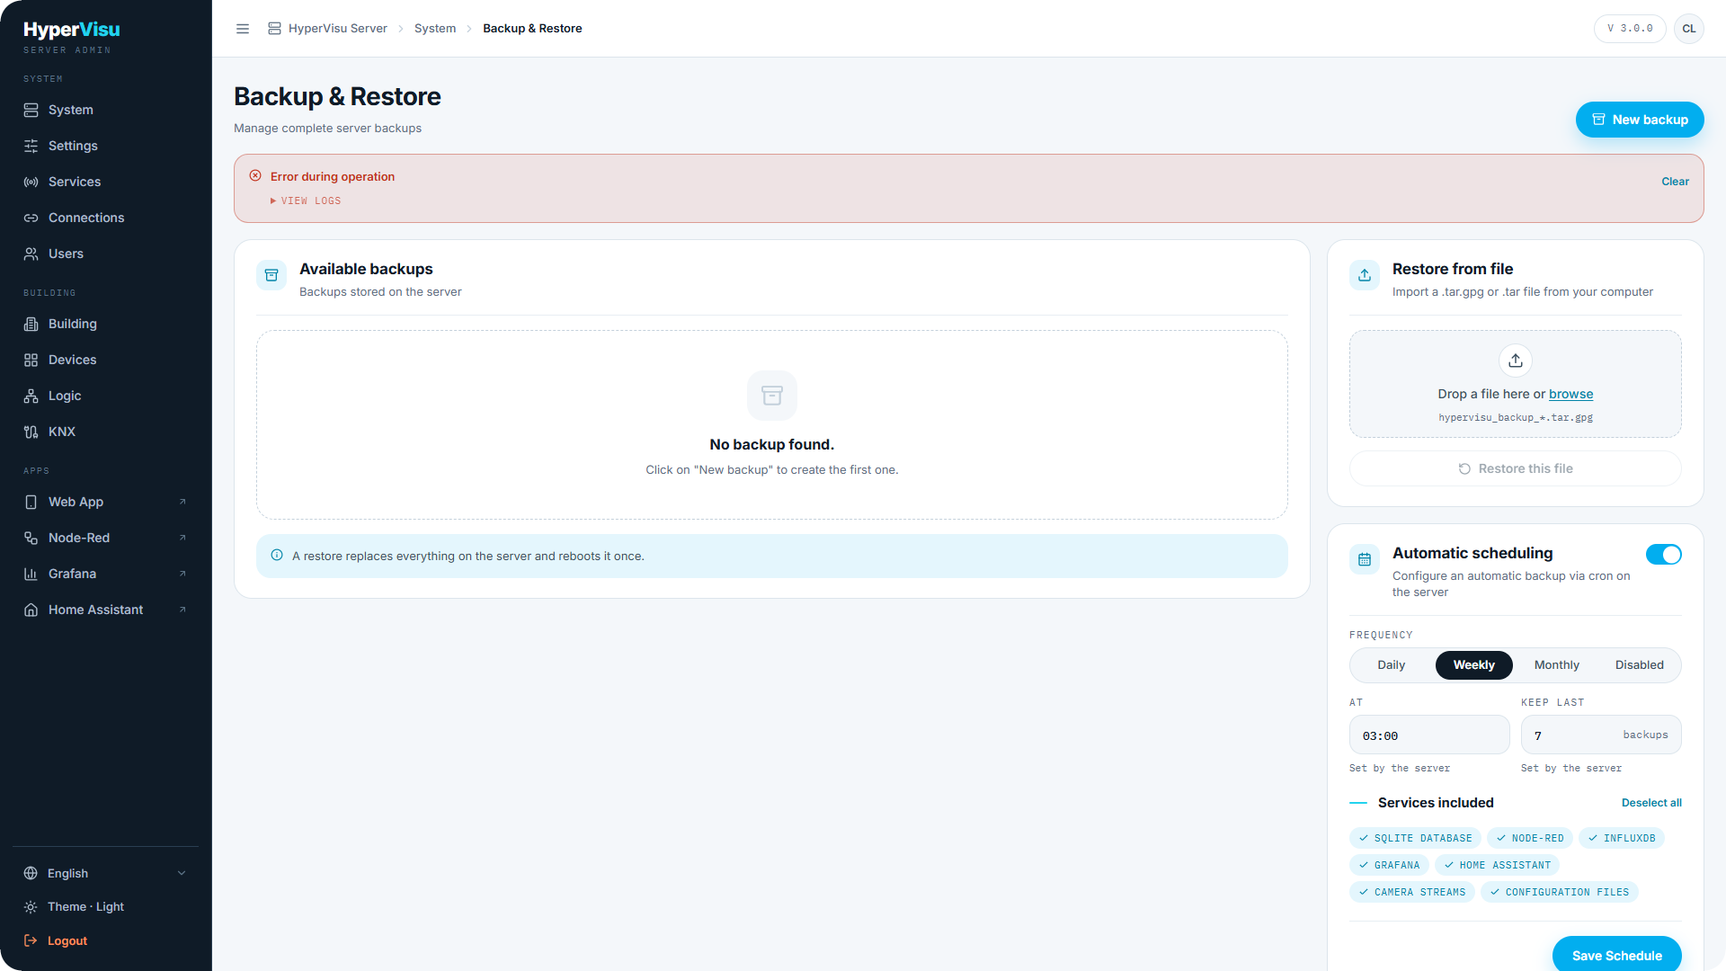Open the Users page

click(105, 254)
